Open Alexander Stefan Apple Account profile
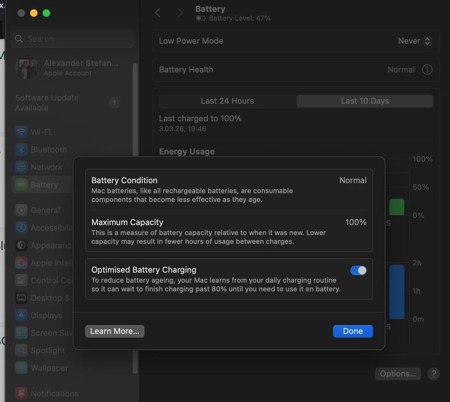 point(69,68)
